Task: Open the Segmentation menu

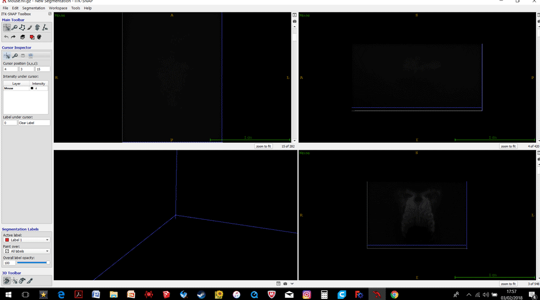Action: (x=33, y=8)
